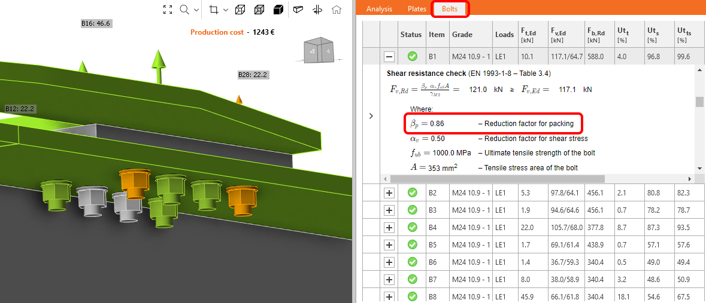Click the Status column header
This screenshot has height=303, width=706.
click(411, 35)
